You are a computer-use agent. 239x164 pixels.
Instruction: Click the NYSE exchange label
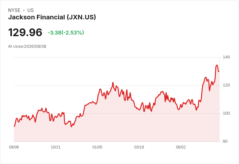(14, 10)
